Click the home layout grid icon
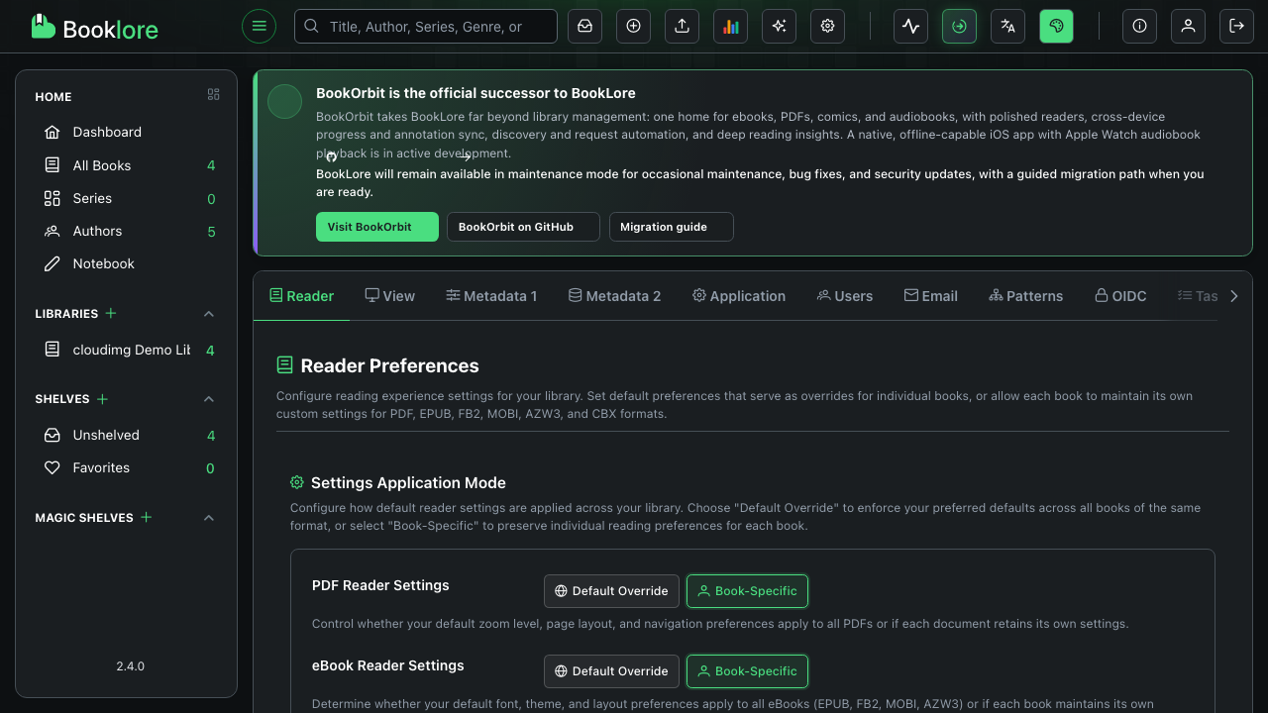The image size is (1268, 713). (213, 95)
